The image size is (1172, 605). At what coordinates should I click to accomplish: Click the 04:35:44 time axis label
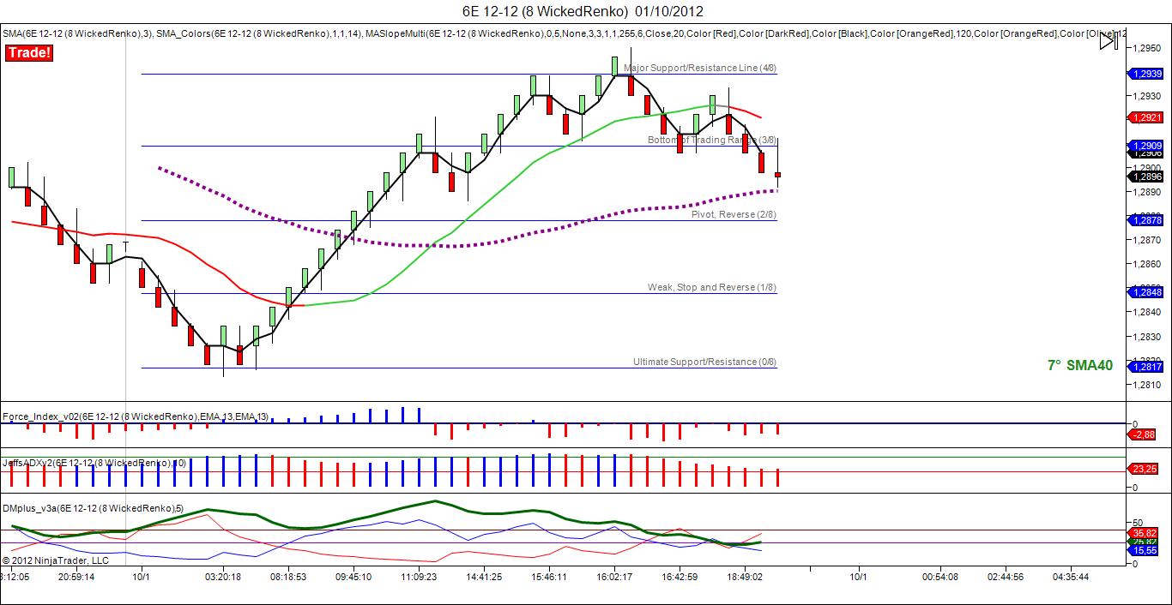[x=1070, y=577]
